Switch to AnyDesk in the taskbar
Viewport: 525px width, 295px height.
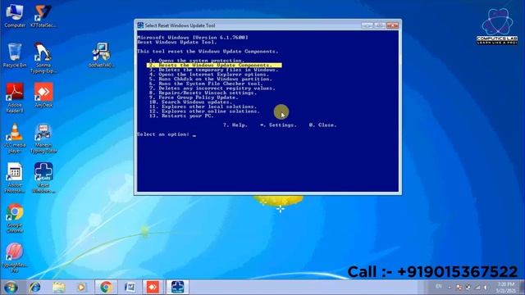[153, 288]
